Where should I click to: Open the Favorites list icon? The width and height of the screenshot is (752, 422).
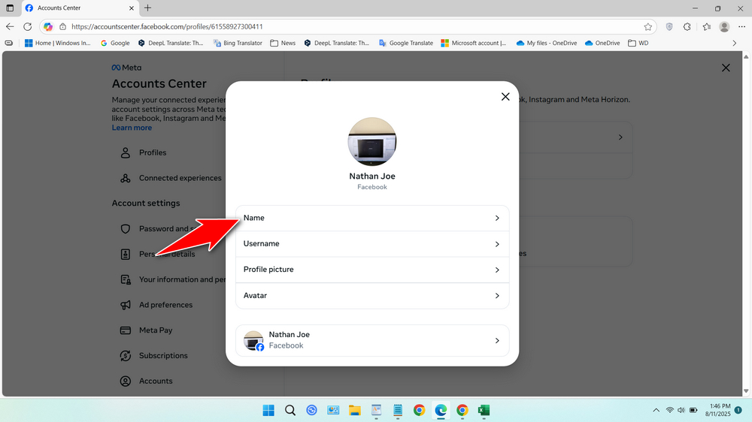coord(706,27)
